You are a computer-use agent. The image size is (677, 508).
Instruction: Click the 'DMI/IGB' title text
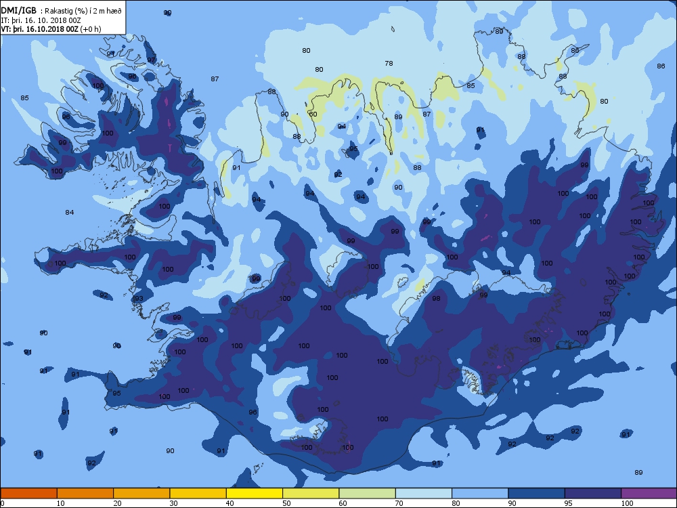pos(19,11)
